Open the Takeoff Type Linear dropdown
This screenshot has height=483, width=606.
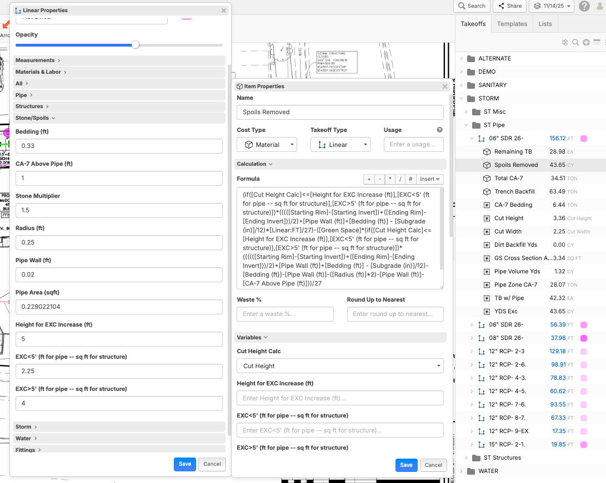(340, 145)
